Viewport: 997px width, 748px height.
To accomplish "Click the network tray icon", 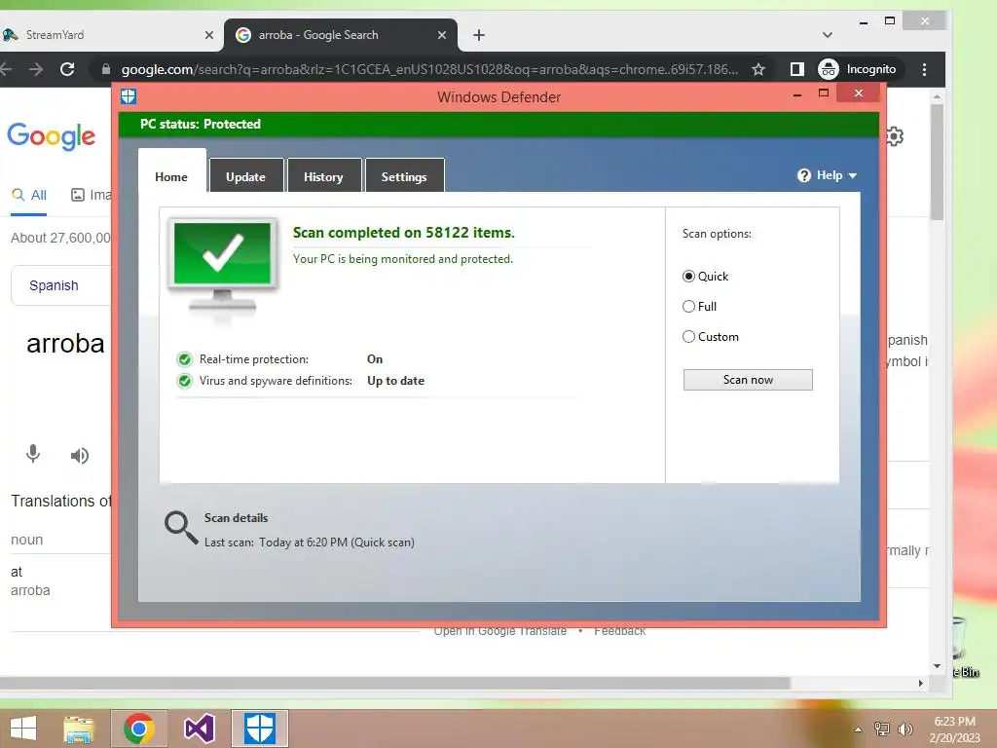I will pos(882,729).
